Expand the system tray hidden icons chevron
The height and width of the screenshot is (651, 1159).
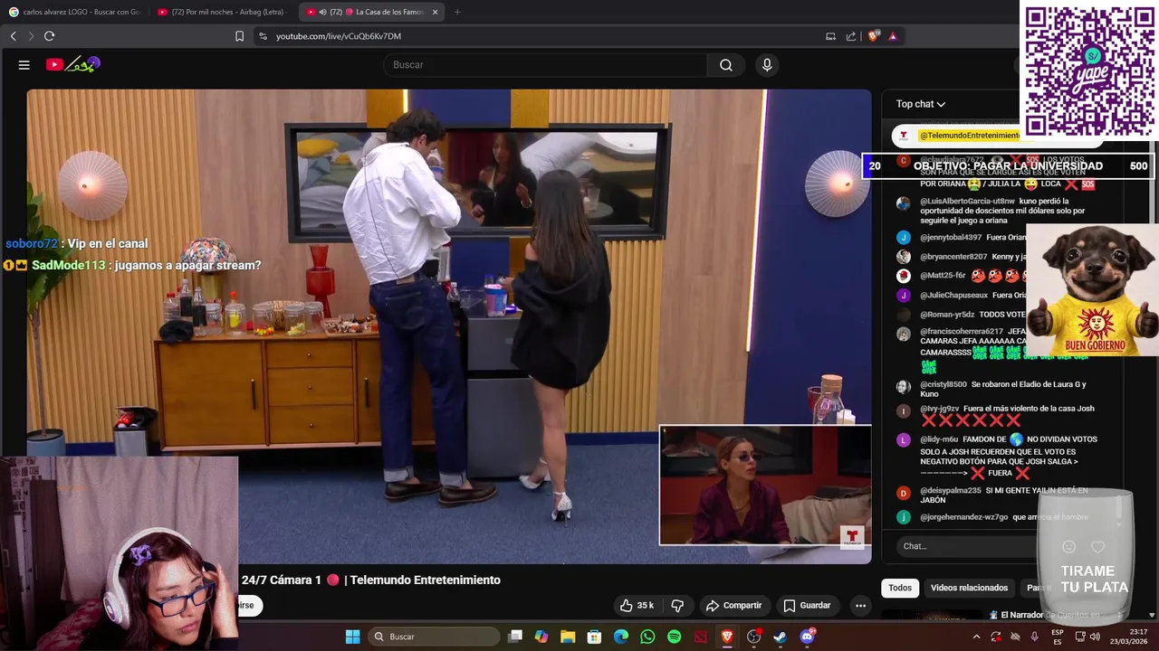click(x=976, y=637)
